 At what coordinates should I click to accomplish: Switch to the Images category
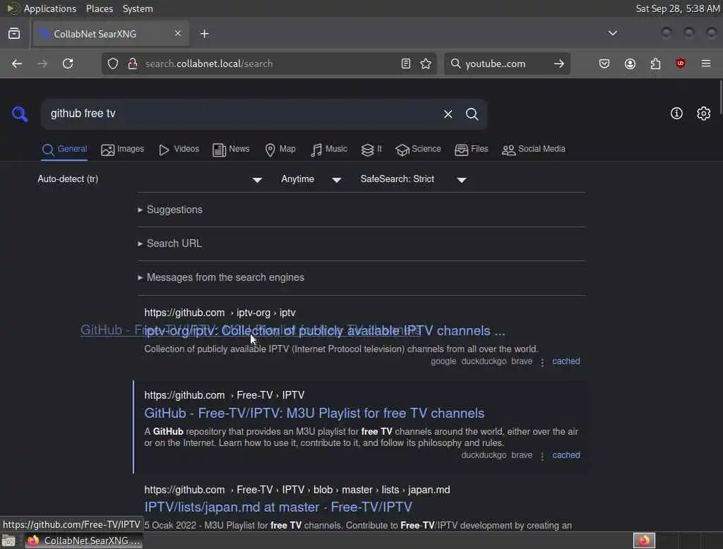[122, 150]
